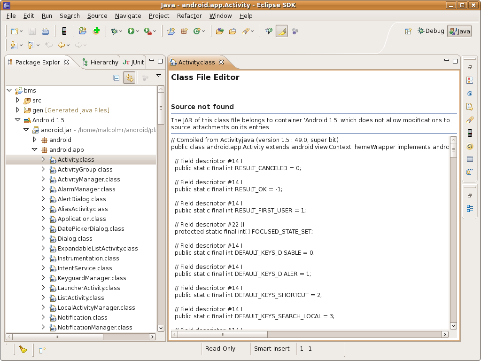
Task: Open the Search dialog via the flashlight icon
Action: coord(245,31)
